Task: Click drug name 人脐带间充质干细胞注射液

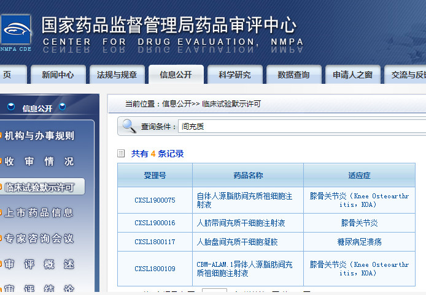Action: point(241,223)
